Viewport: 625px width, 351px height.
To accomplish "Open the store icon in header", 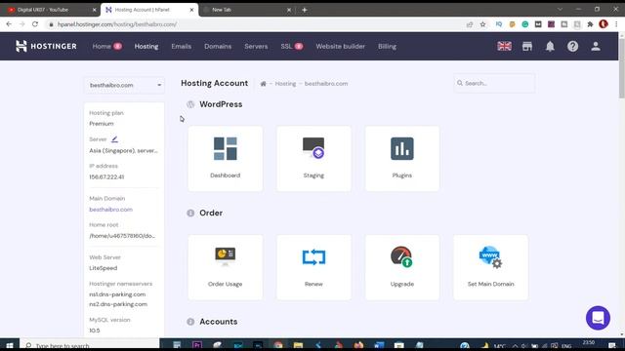I will 527,46.
